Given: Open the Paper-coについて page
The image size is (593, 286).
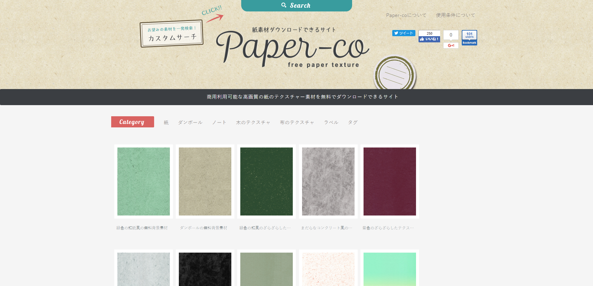Looking at the screenshot, I should [406, 15].
